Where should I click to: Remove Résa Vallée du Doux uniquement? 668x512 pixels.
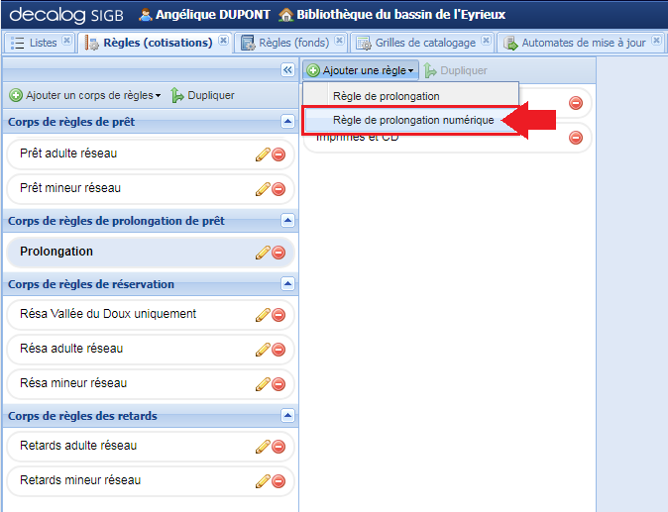point(278,315)
